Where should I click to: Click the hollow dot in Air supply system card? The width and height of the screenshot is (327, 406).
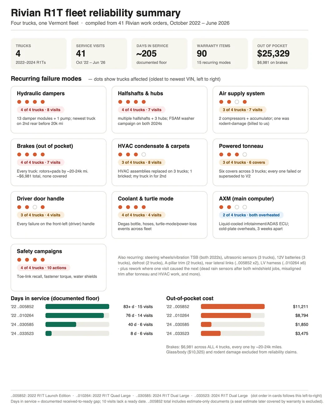pyautogui.click(x=237, y=102)
